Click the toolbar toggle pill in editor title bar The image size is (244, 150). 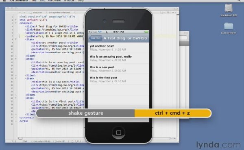tap(176, 9)
